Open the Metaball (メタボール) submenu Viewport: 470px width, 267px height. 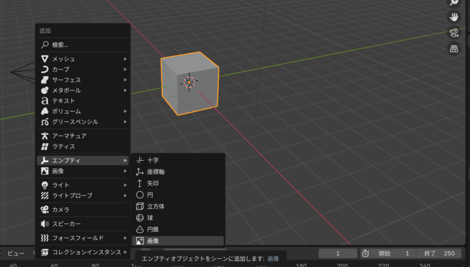83,90
